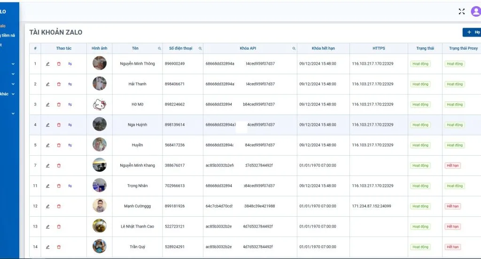Click the swap arrows icon for Hờ Mờ
Viewport: 481px width, 259px height.
pos(70,105)
